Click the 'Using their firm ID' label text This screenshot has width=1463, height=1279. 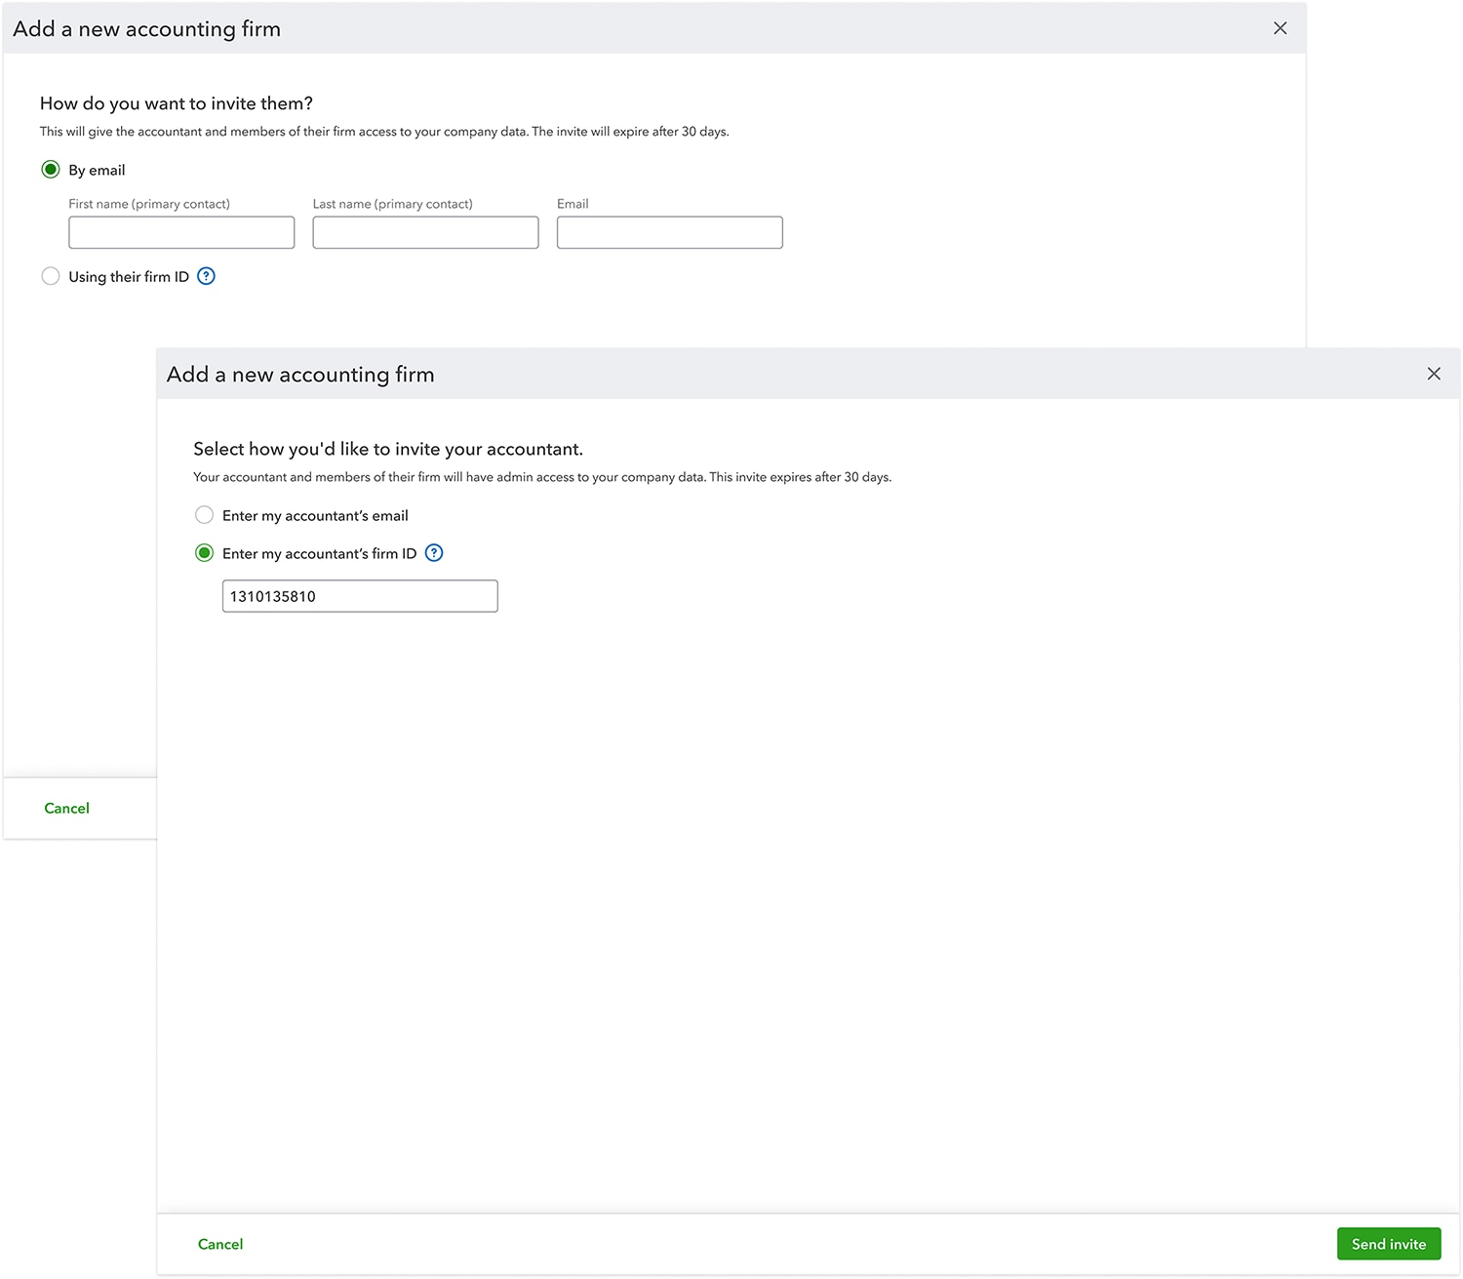pyautogui.click(x=129, y=277)
